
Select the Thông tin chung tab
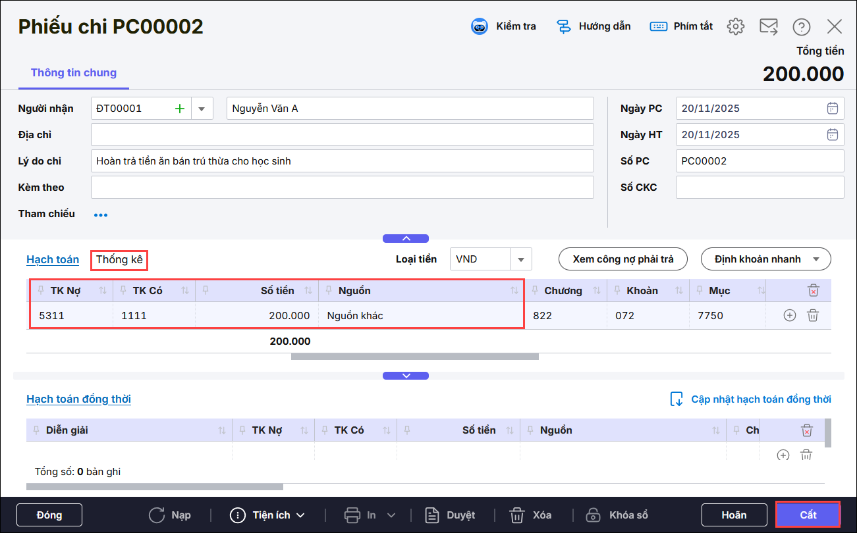[74, 73]
